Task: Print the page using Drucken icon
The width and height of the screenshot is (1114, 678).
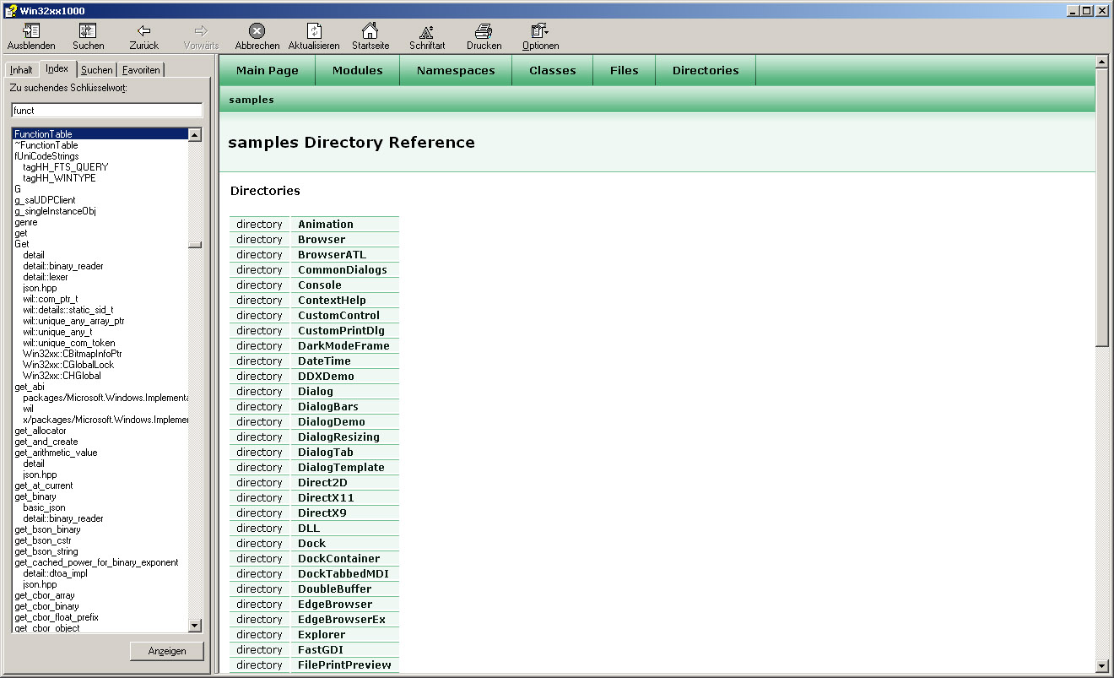Action: 484,31
